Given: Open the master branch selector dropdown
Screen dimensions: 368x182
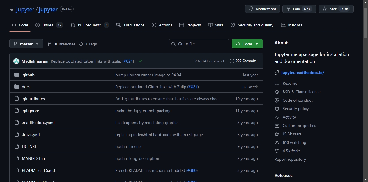Looking at the screenshot, I should click(26, 44).
